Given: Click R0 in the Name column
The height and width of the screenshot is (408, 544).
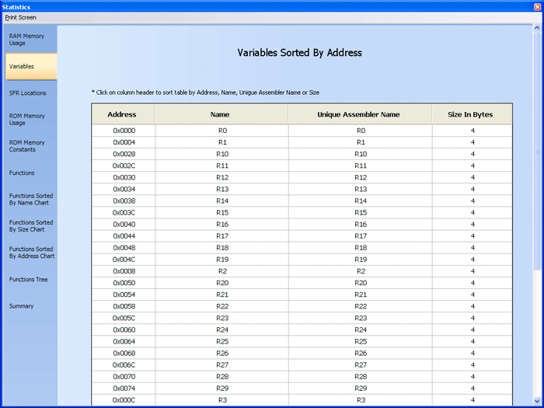Looking at the screenshot, I should point(222,131).
